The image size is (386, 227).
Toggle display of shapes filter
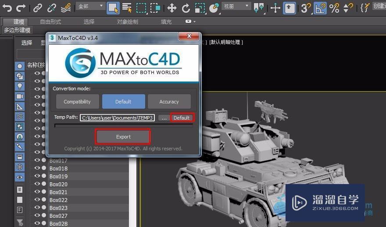pos(20,76)
